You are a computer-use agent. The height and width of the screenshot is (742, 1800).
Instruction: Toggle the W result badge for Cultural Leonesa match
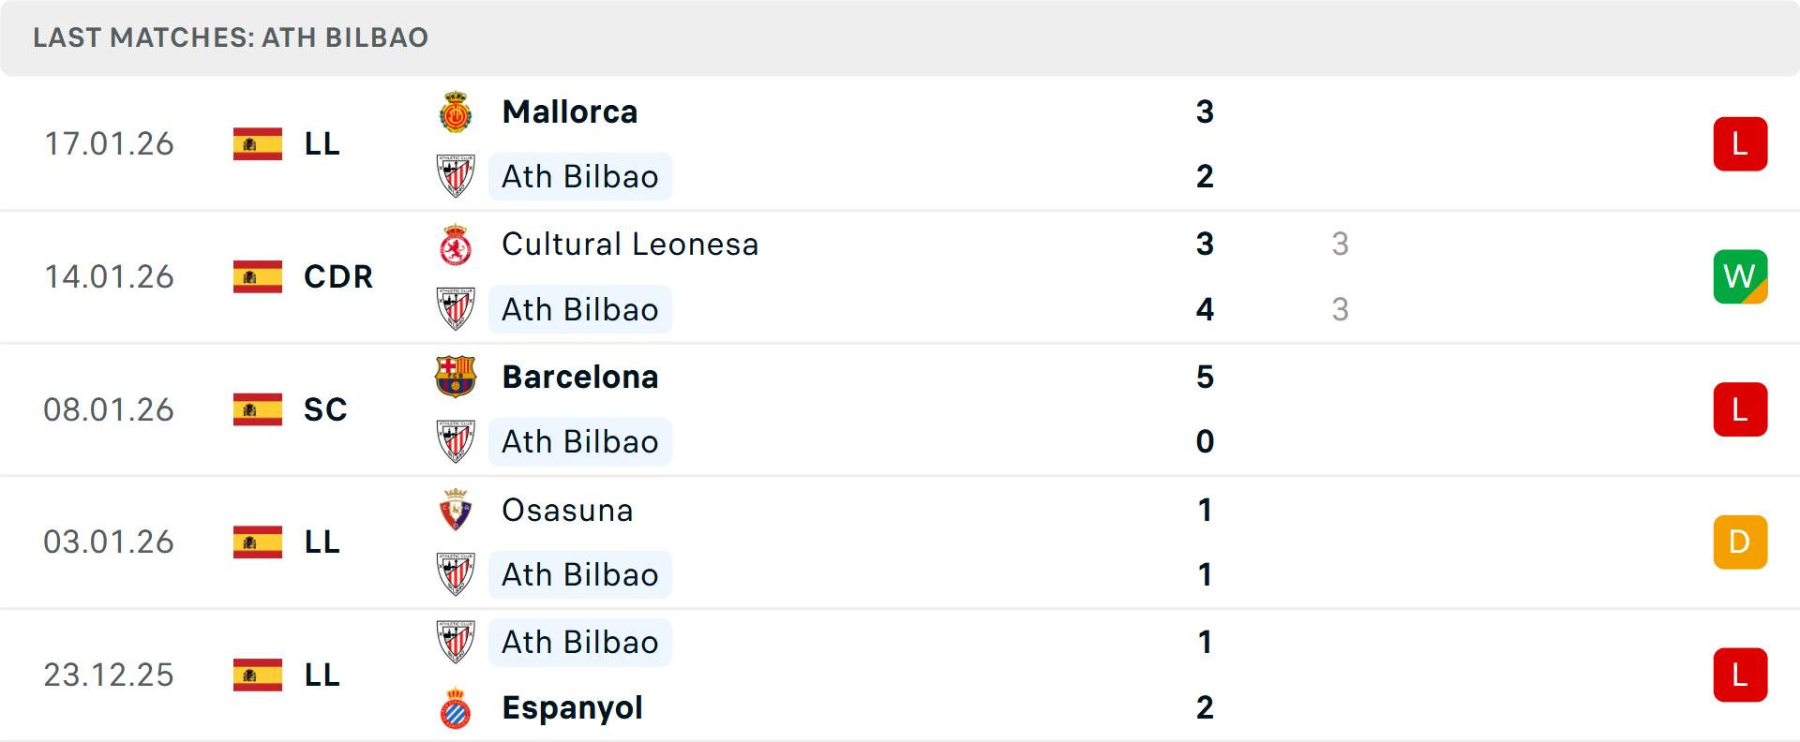click(x=1740, y=276)
